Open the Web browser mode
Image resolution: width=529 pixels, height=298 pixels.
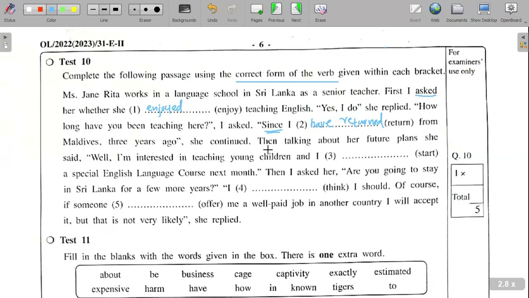435,13
